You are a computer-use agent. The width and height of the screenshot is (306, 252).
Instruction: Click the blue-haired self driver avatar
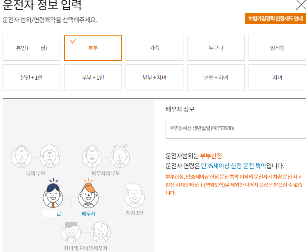53,195
